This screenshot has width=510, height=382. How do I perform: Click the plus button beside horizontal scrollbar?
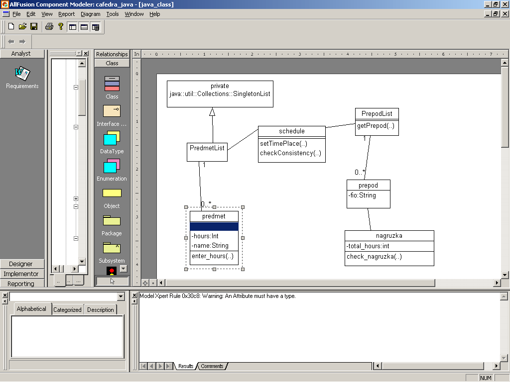coord(145,283)
